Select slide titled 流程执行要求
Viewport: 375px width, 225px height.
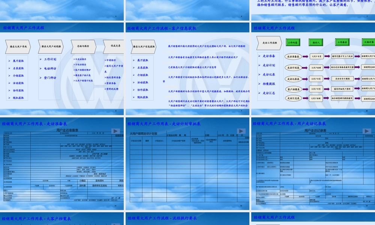pyautogui.click(x=187, y=219)
